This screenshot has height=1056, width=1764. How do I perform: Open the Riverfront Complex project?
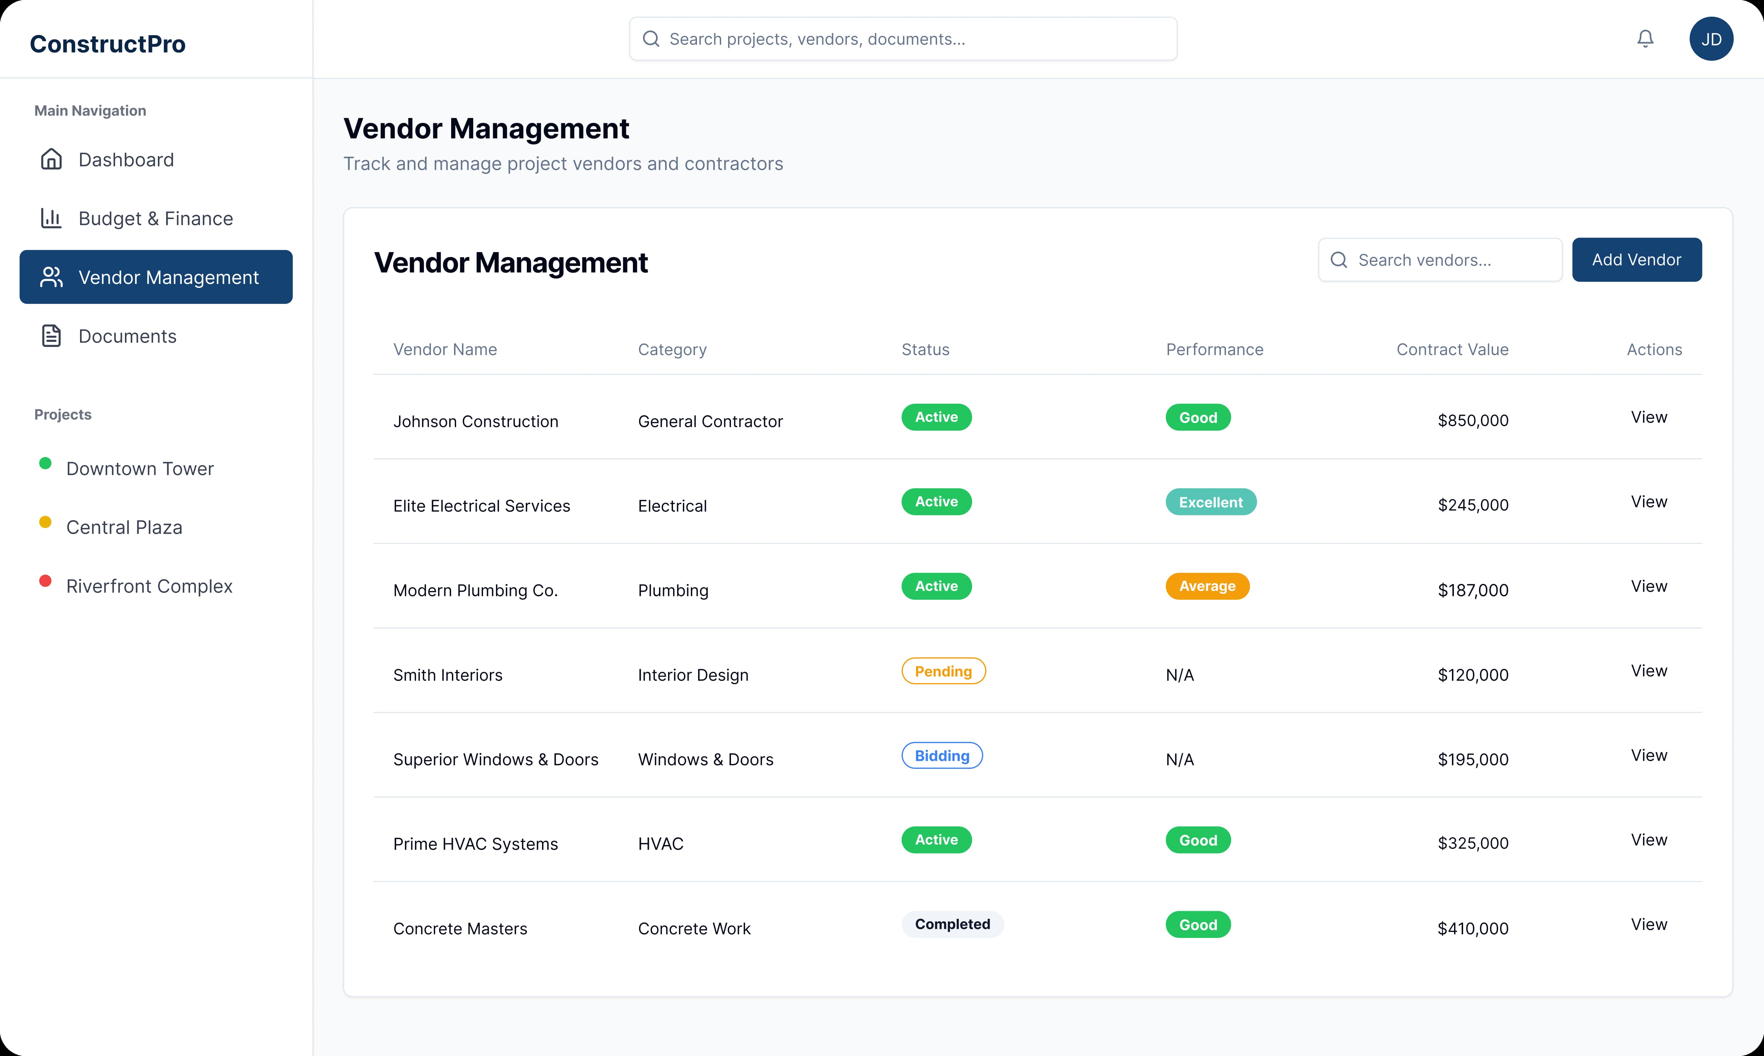[x=149, y=586]
